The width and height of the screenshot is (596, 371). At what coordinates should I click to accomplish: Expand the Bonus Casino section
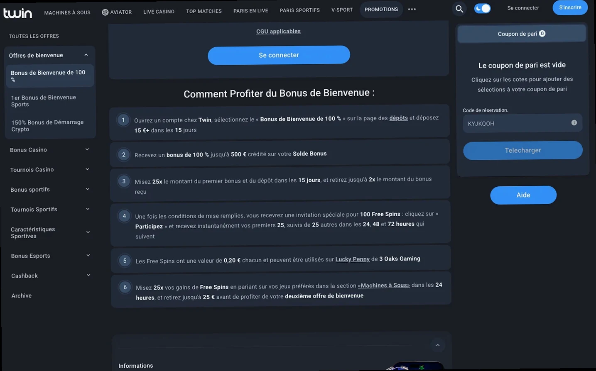click(x=87, y=149)
